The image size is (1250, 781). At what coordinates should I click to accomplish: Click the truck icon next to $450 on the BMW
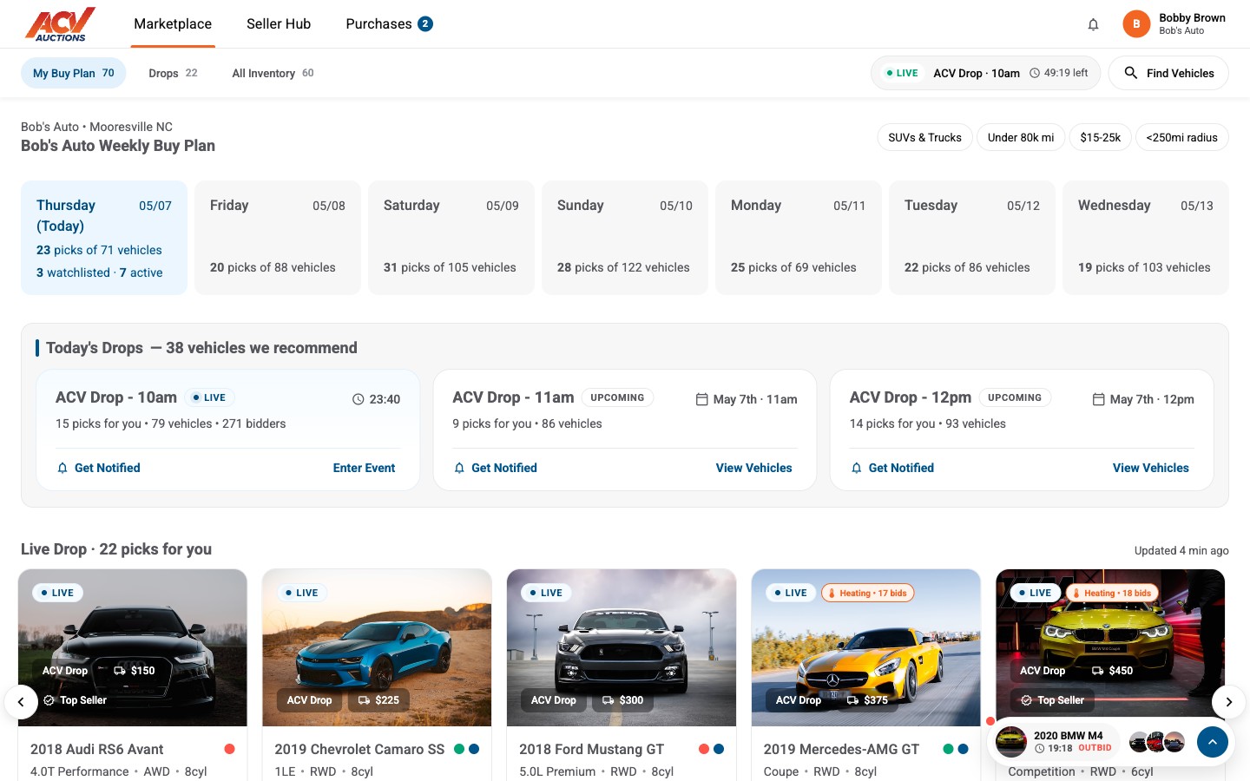[1098, 671]
